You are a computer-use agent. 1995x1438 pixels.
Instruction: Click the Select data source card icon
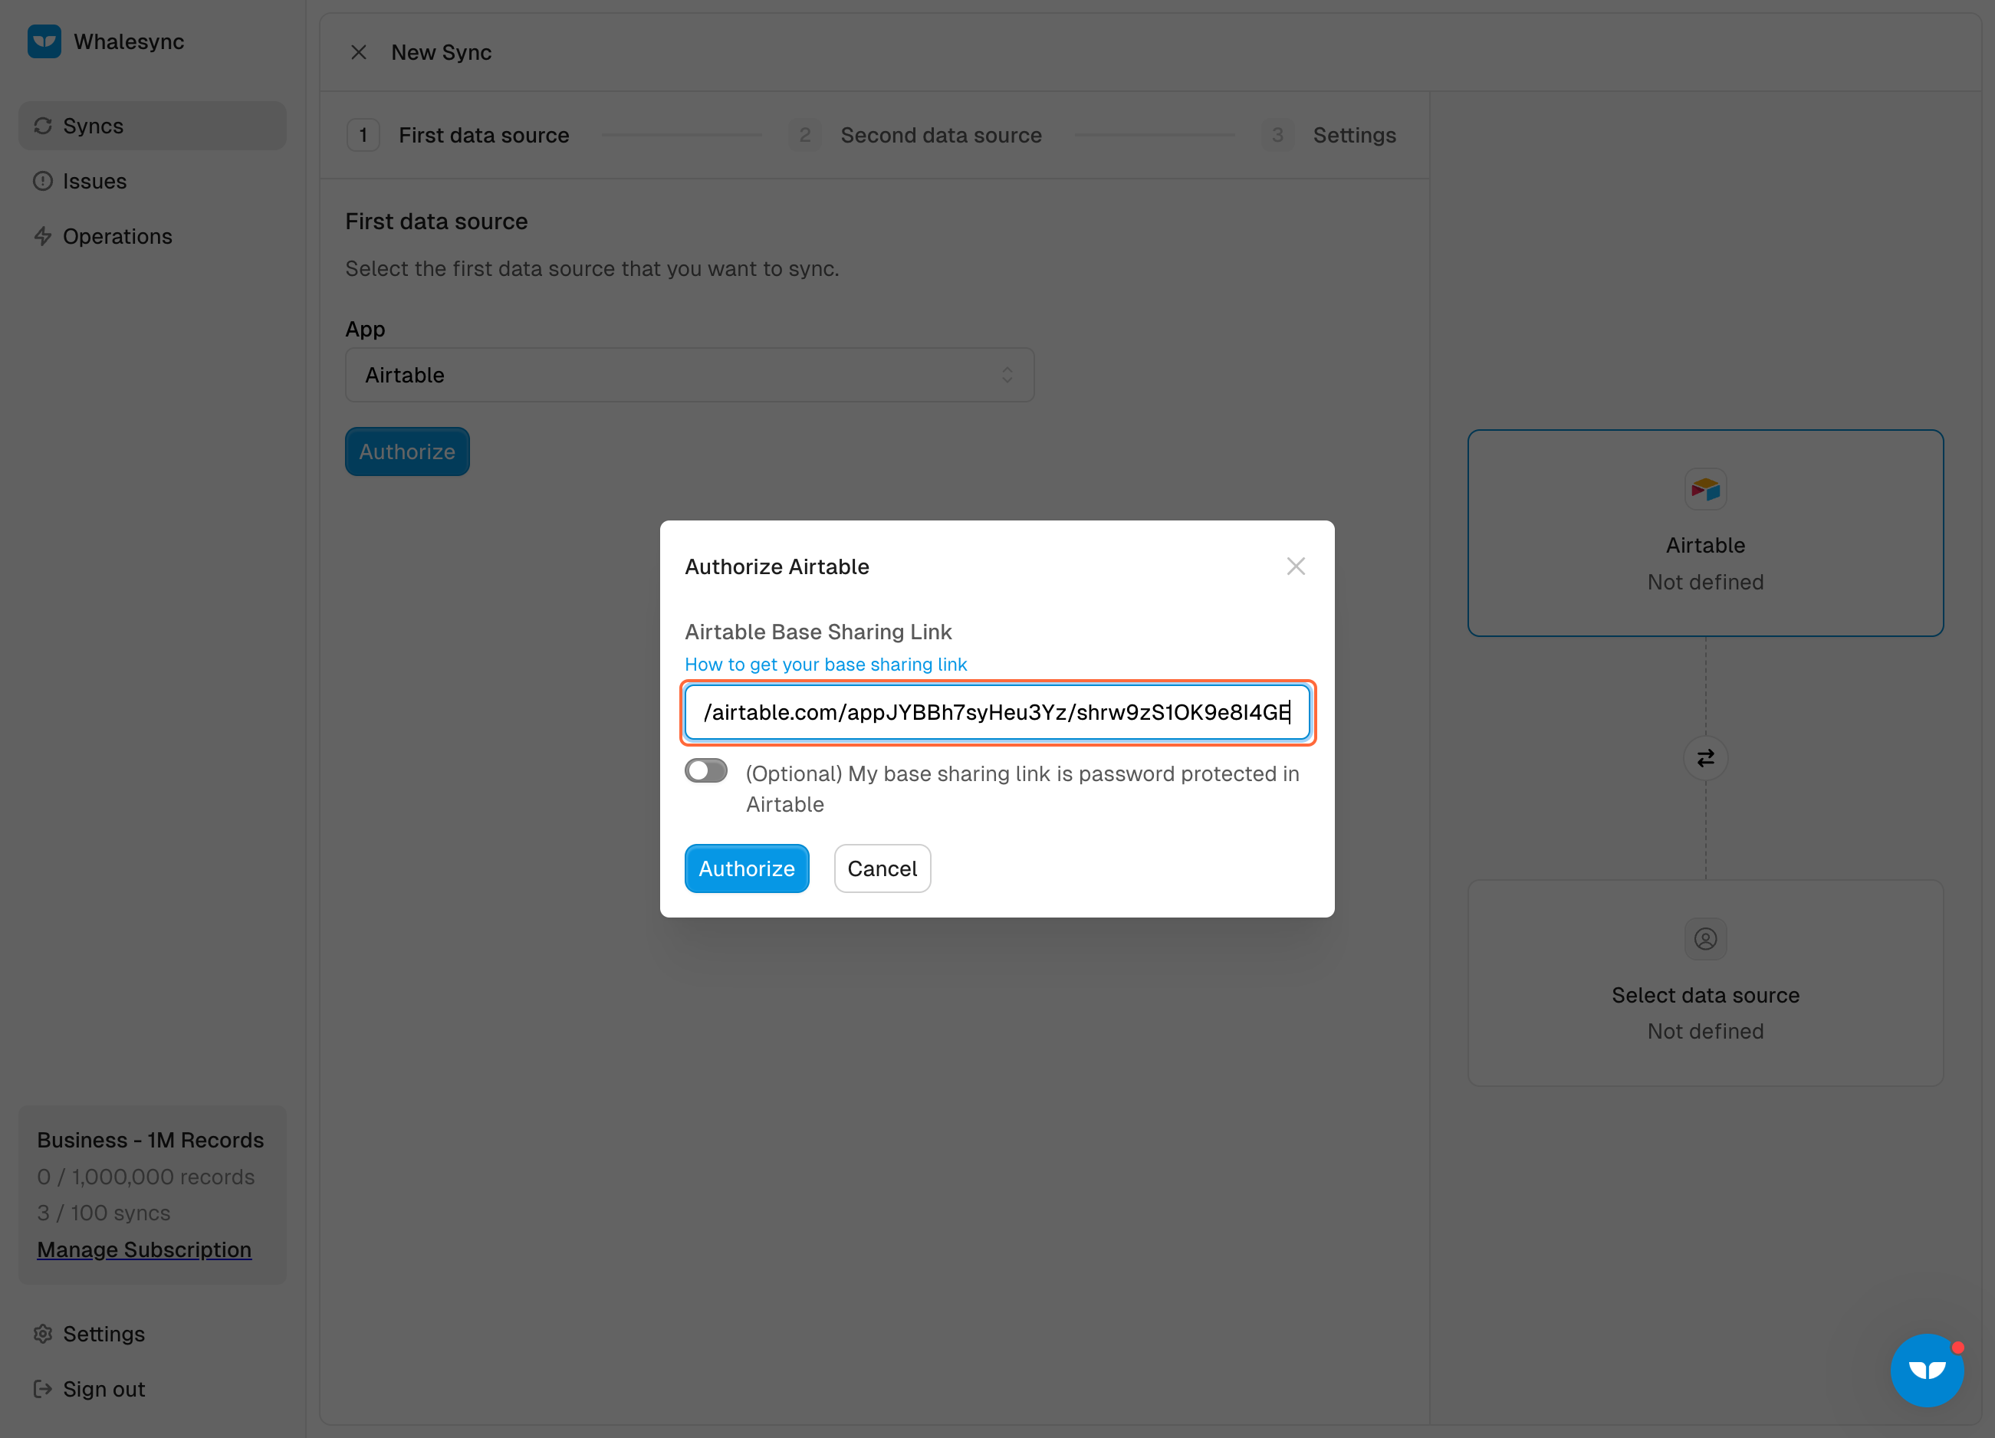(1706, 939)
